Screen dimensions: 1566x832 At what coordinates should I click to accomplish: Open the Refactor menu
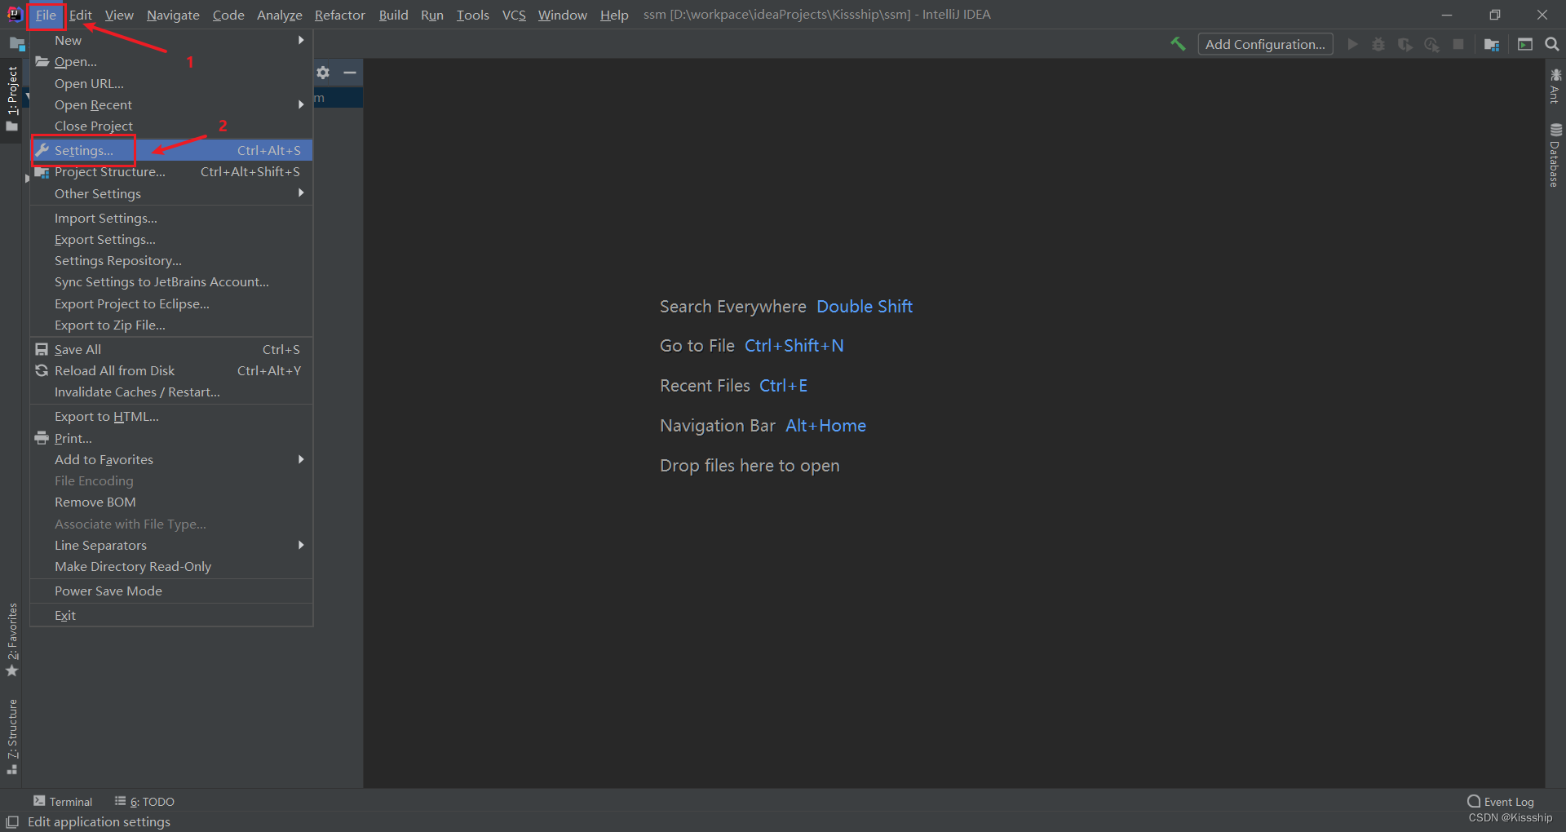click(339, 15)
